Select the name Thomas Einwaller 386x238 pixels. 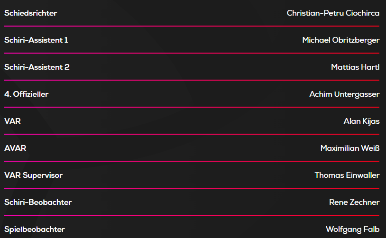(x=347, y=175)
